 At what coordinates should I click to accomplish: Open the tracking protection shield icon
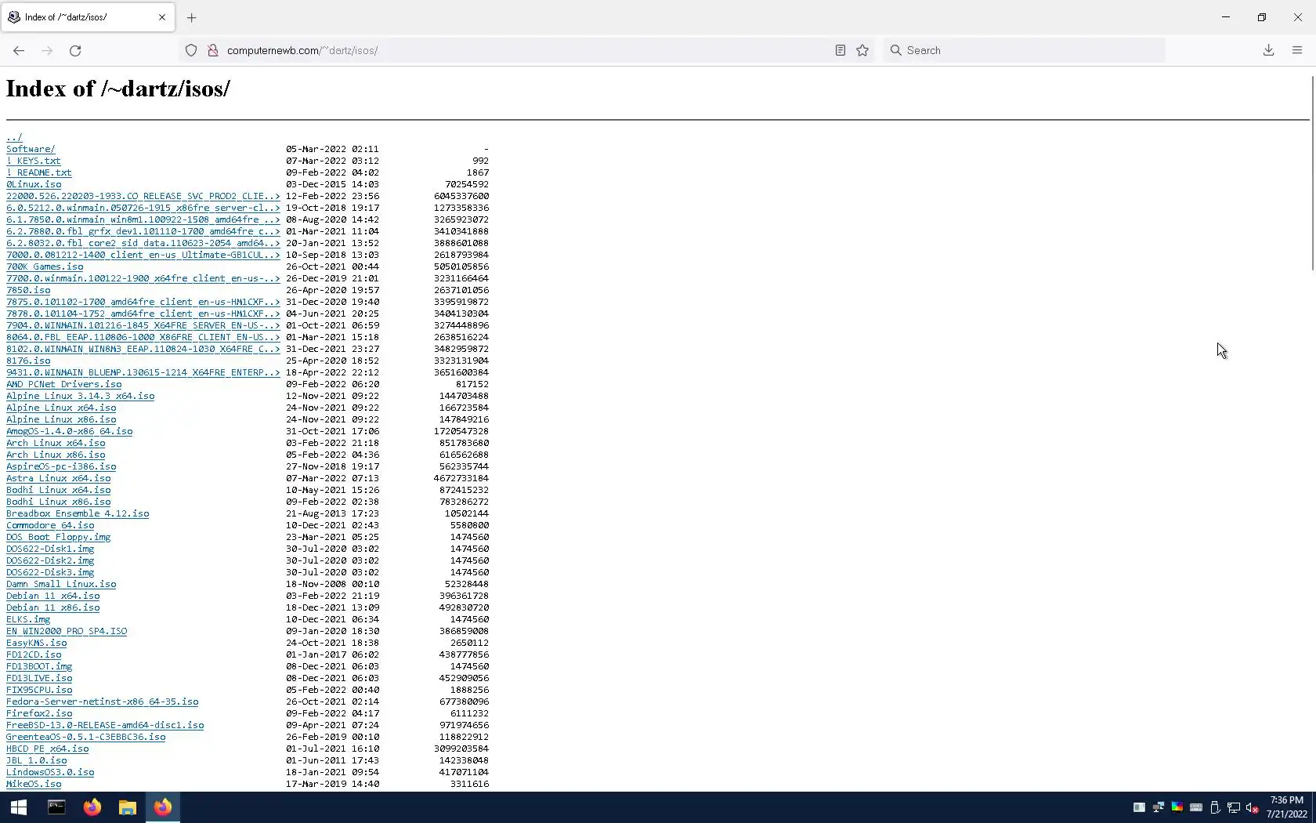[x=191, y=50]
